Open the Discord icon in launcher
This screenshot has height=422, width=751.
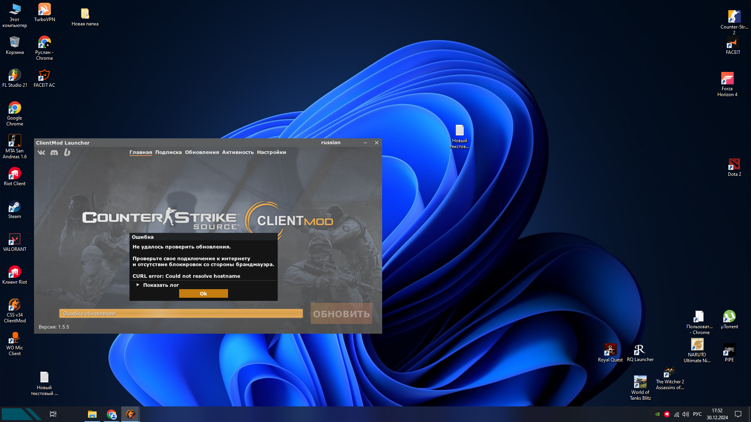[54, 152]
